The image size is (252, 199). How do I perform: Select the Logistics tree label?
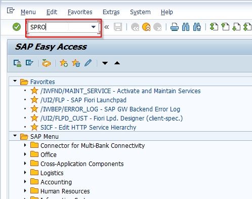(x=52, y=173)
